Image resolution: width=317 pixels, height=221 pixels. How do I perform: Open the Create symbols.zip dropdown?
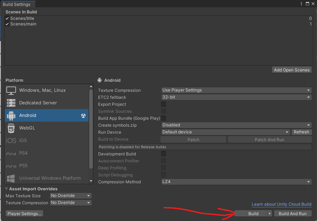click(x=236, y=125)
